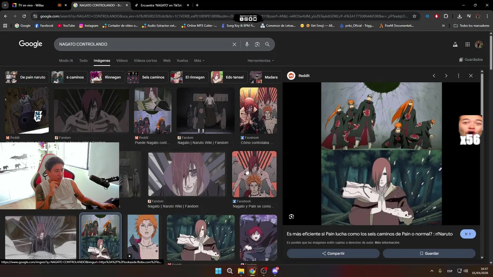Open a new browser tab
Image resolution: width=493 pixels, height=277 pixels.
pos(197,5)
